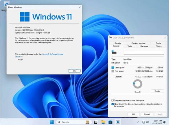The width and height of the screenshot is (188, 125).
Task: Click the Task View taskbar icon
Action: tap(96, 122)
